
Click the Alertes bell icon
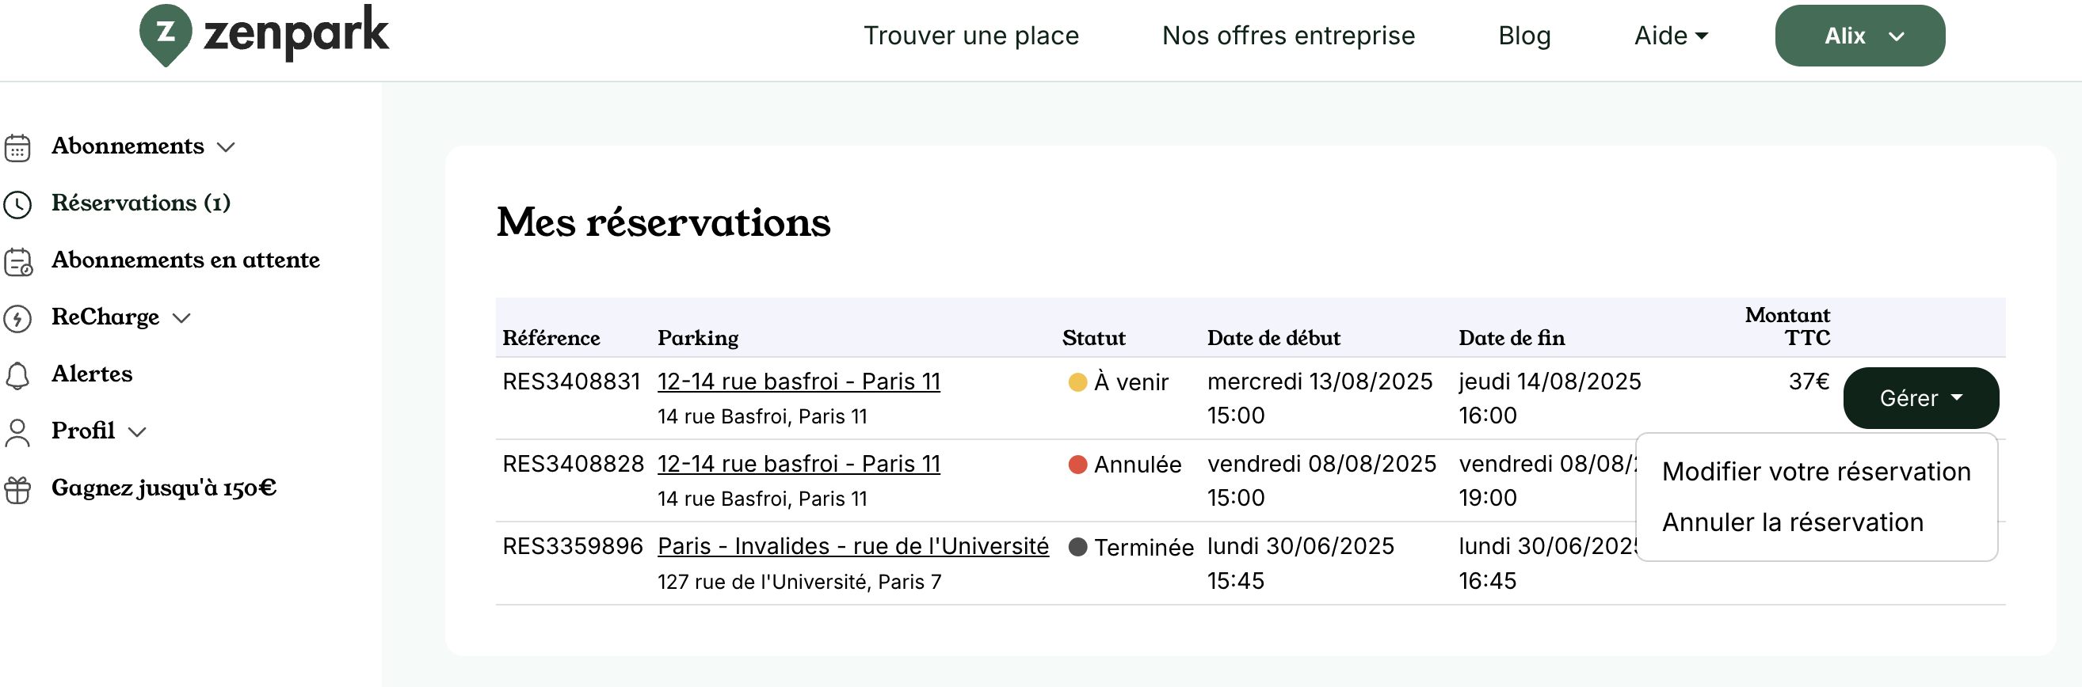pos(17,375)
